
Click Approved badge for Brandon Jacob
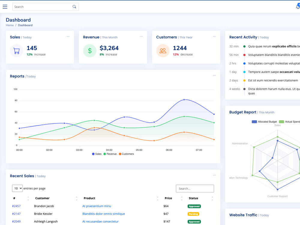click(194, 206)
